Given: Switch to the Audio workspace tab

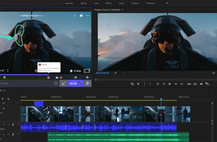Looking at the screenshot, I should click(x=121, y=3).
